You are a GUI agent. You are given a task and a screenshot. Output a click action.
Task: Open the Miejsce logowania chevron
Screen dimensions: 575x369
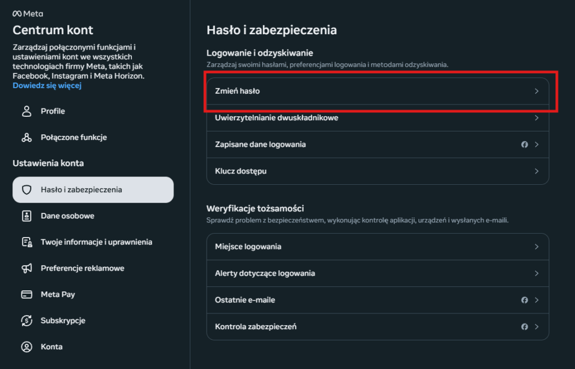pos(537,247)
